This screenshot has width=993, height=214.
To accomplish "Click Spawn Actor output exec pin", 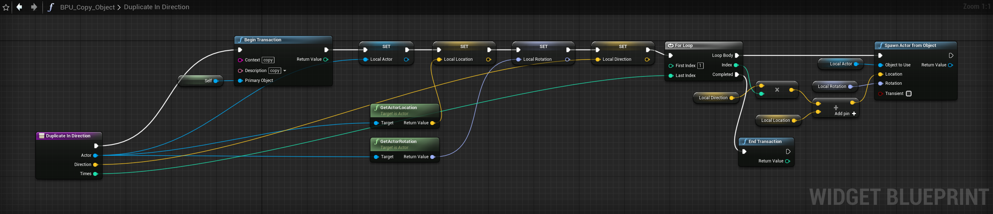I will 951,56.
